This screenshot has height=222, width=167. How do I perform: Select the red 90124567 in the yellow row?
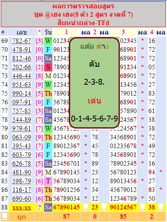(x=123, y=207)
